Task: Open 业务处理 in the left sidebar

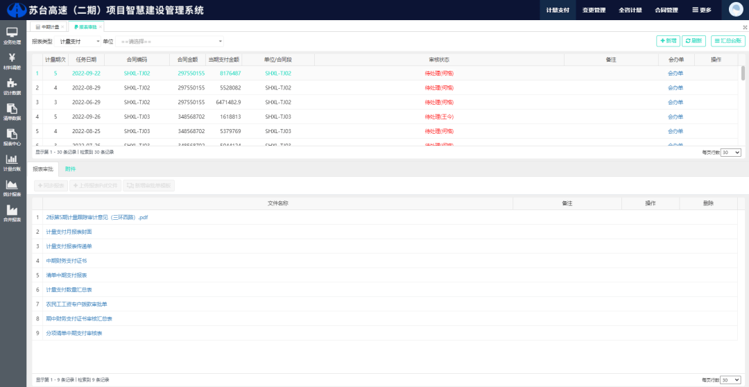Action: click(x=12, y=36)
